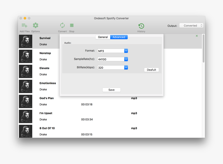Open the History clock icon
Viewport: 223px width, 164px height.
141,26
